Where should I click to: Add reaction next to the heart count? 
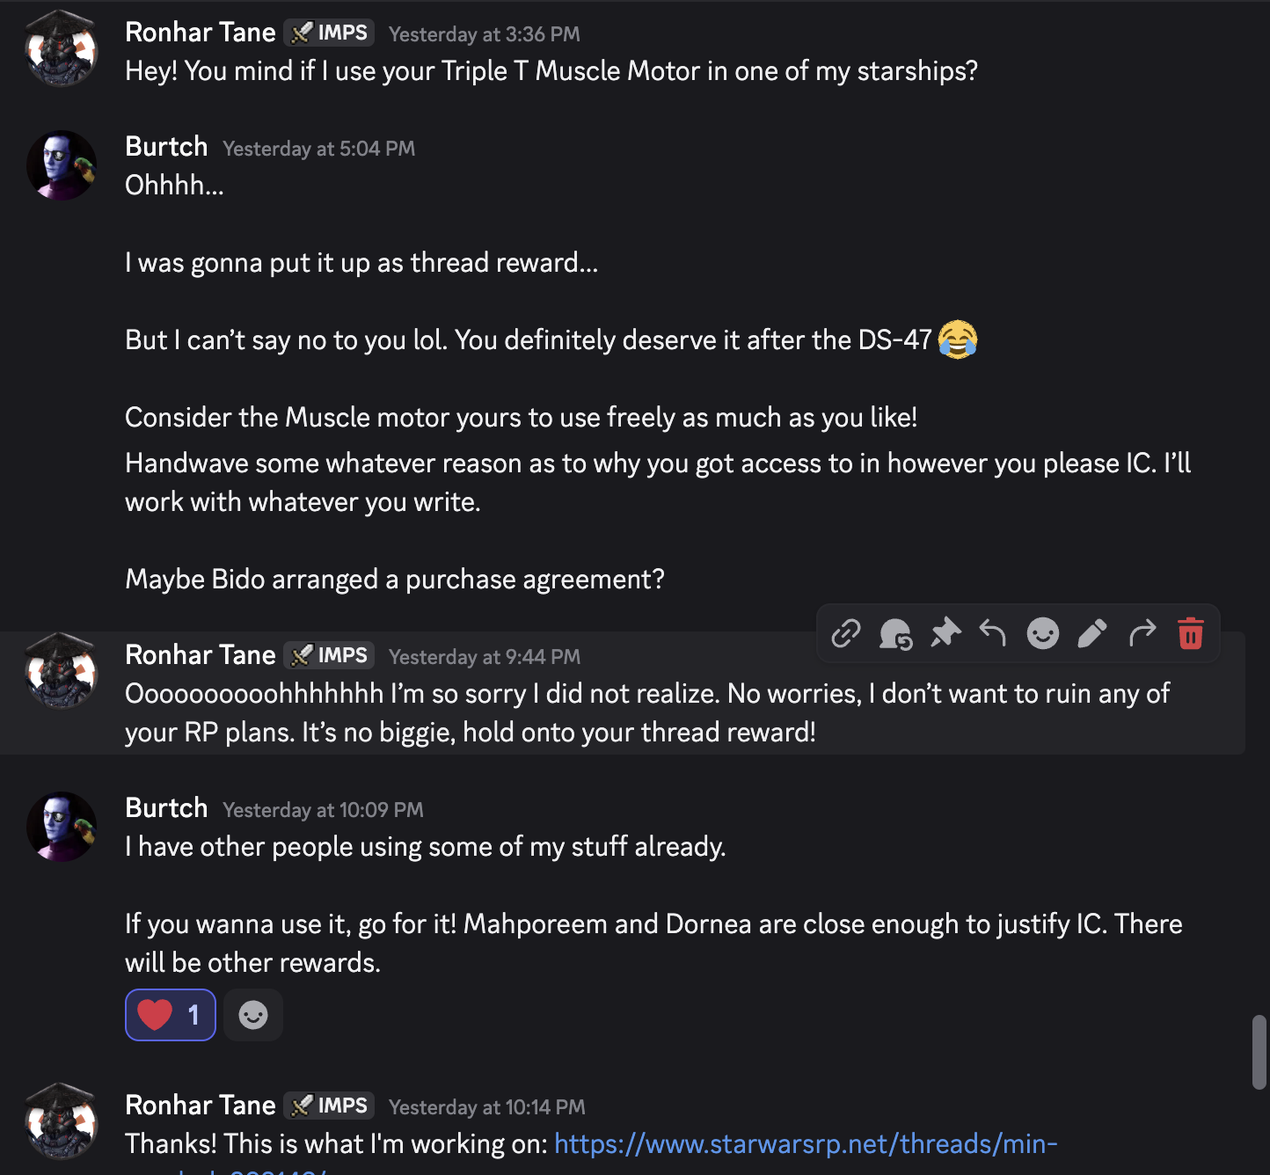[253, 1015]
